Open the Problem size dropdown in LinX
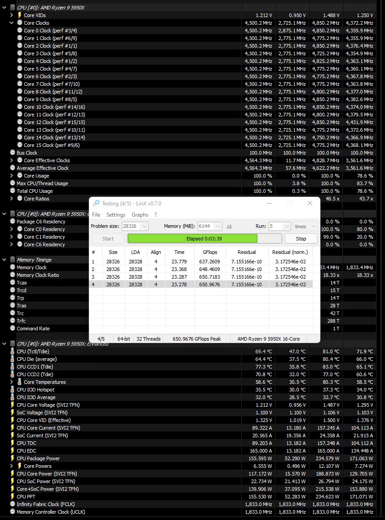Image resolution: width=385 pixels, height=520 pixels. [x=144, y=226]
